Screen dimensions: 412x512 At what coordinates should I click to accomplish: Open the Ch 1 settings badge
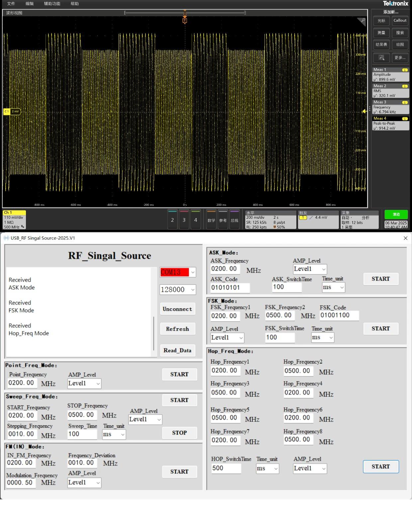click(x=14, y=219)
